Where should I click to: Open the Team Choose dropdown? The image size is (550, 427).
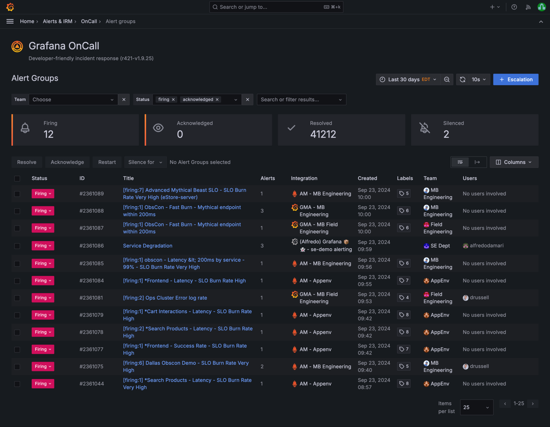[73, 100]
